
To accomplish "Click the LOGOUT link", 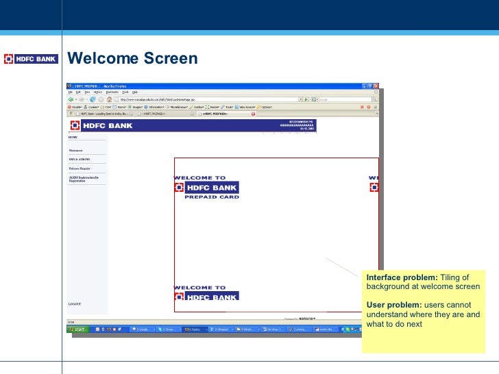I will pos(75,304).
